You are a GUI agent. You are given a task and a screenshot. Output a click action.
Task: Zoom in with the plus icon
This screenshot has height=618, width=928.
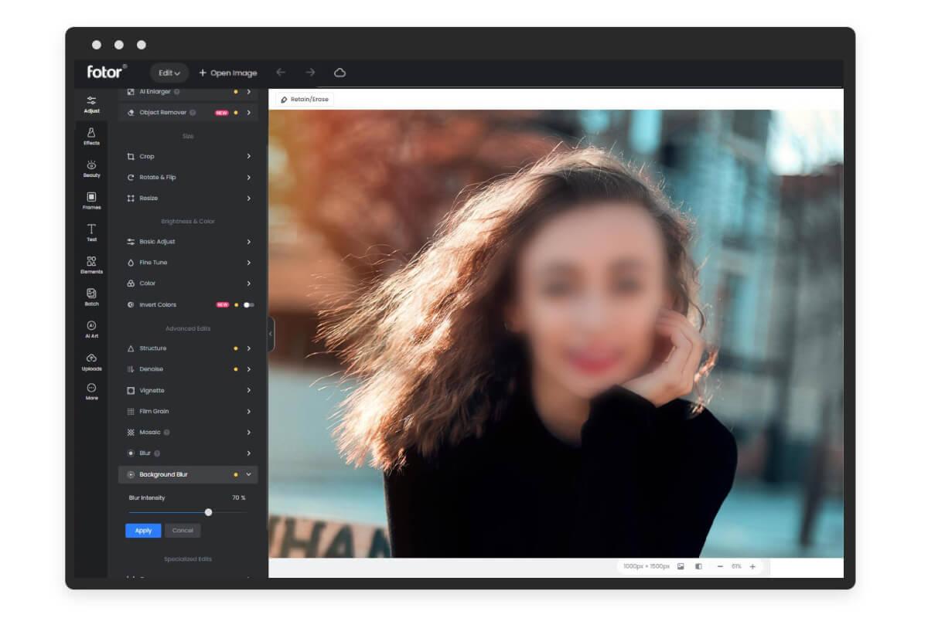tap(752, 566)
